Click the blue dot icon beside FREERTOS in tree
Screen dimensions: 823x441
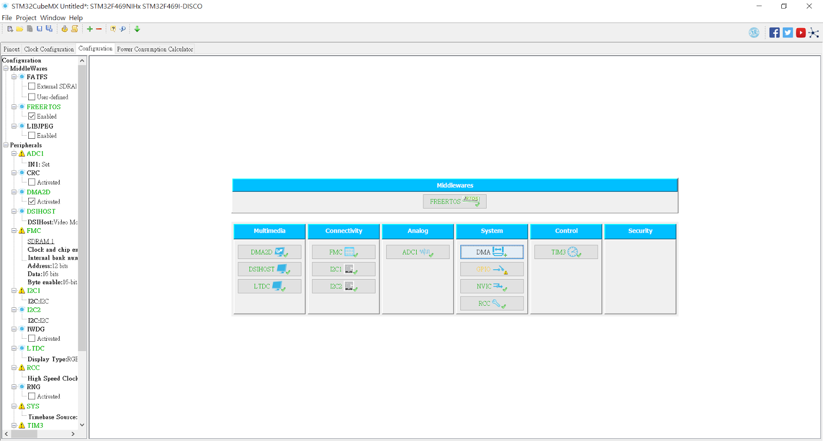tap(22, 107)
